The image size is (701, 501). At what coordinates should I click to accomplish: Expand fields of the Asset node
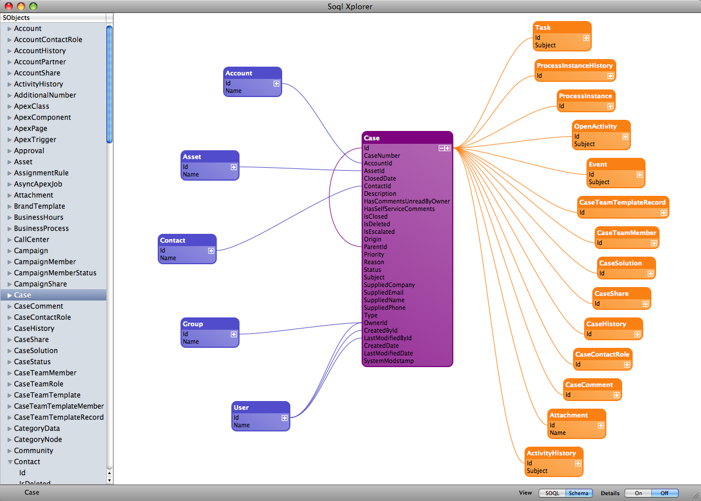click(x=234, y=167)
